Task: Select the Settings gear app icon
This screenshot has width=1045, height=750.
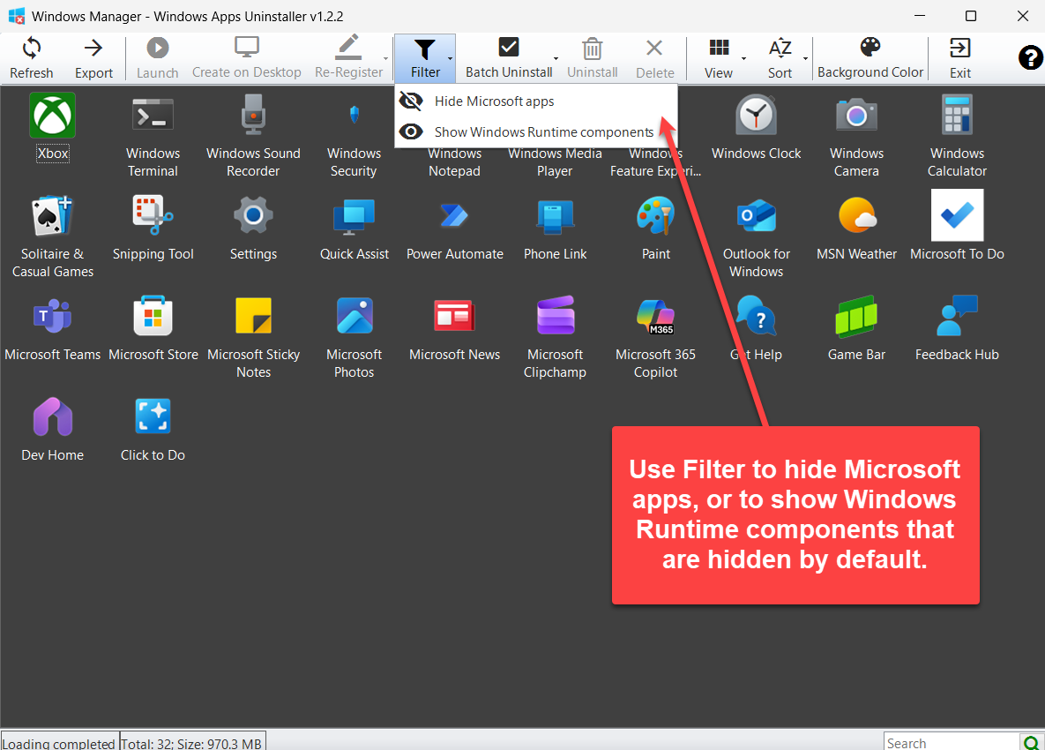Action: point(253,215)
